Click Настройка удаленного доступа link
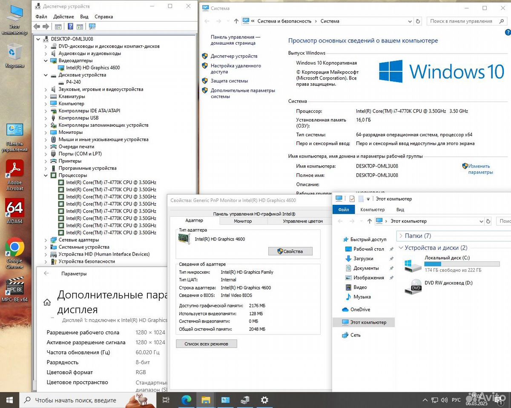This screenshot has width=511, height=408. (236, 69)
